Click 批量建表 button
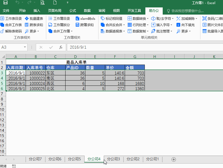 click(x=34, y=19)
